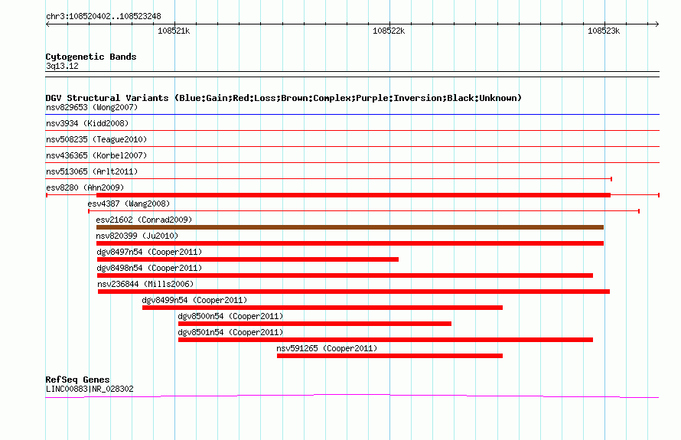Select the nsv236844 (Mills2006) label
681x440 pixels.
145,284
